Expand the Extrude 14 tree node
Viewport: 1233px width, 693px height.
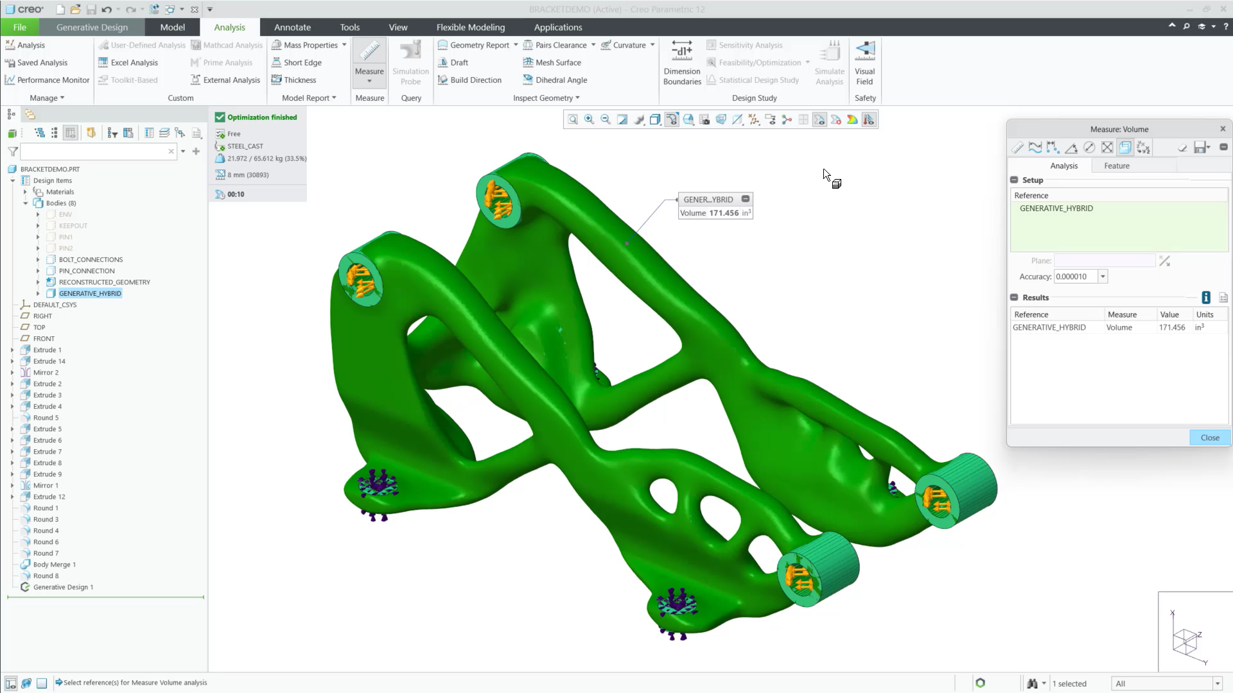click(x=12, y=361)
